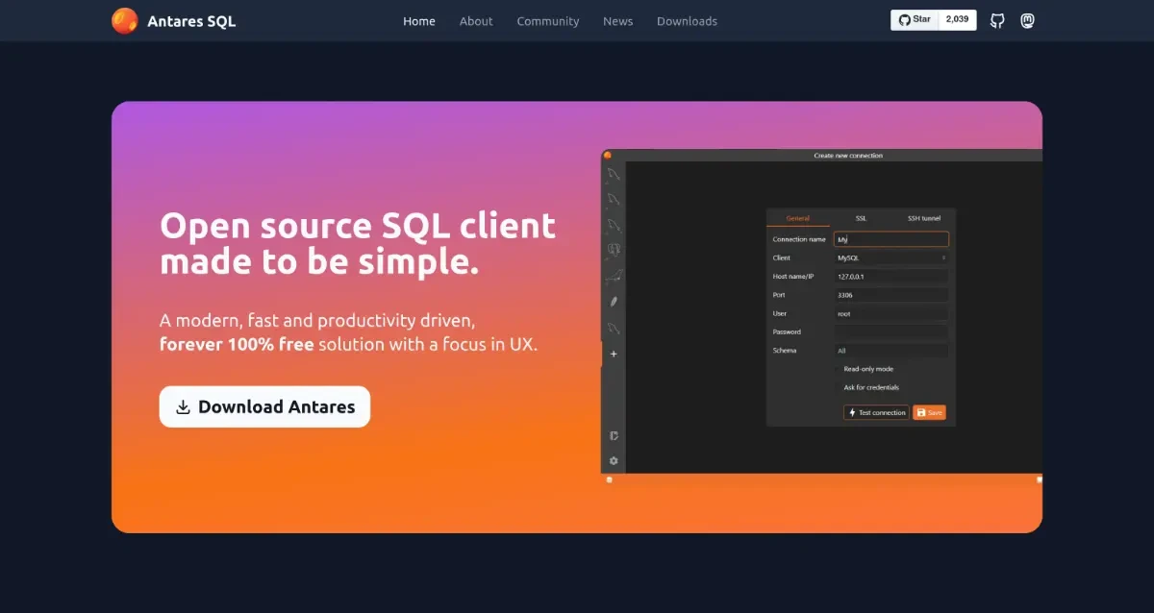Image resolution: width=1154 pixels, height=613 pixels.
Task: Click the Antares SQL fireball logo
Action: point(123,19)
